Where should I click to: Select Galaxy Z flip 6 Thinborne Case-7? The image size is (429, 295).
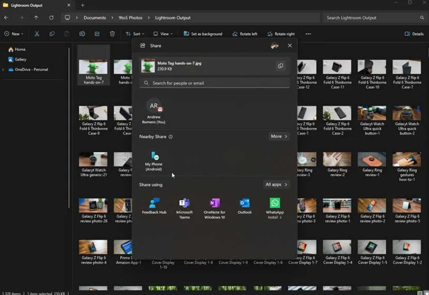tap(407, 74)
